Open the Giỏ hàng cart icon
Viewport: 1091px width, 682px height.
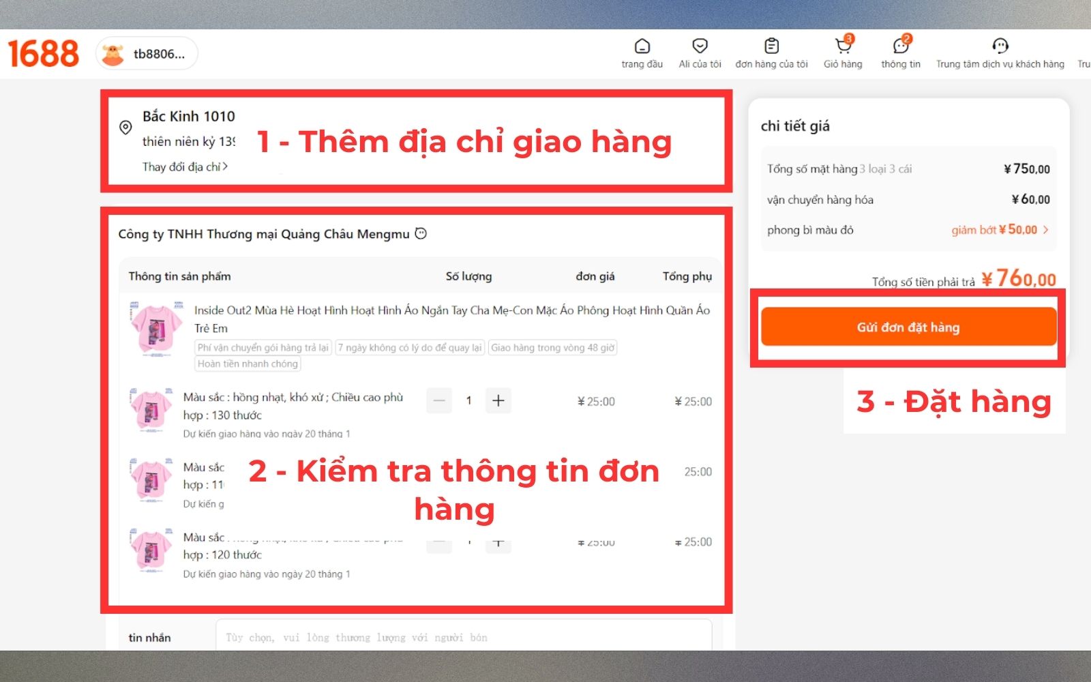coord(843,46)
